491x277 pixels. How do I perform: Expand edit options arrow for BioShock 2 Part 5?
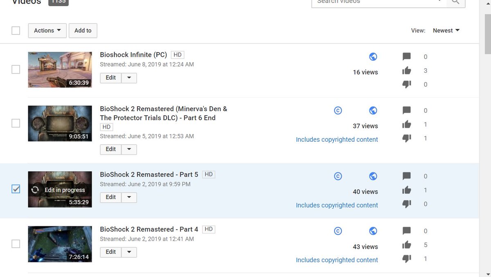click(x=129, y=197)
